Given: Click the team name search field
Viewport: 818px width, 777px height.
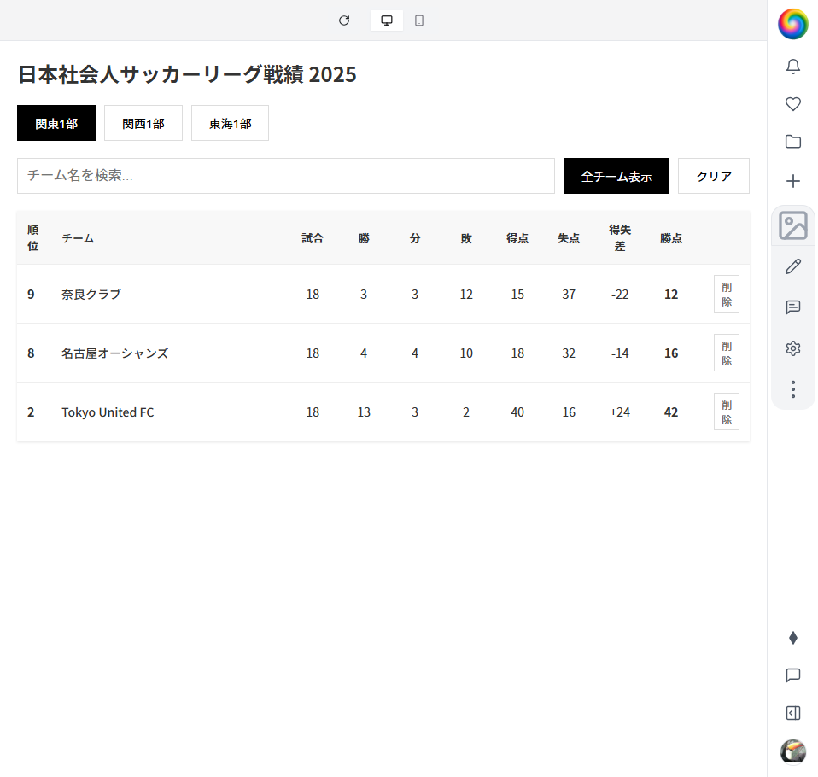Looking at the screenshot, I should 286,176.
